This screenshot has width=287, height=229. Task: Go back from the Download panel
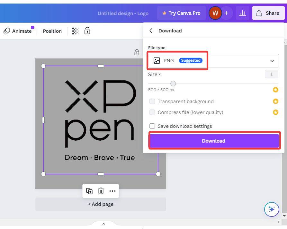pos(151,31)
